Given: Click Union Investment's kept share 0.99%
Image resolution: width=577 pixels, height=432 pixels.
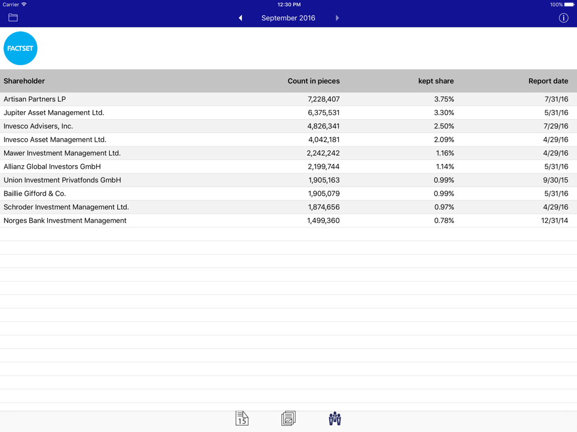Looking at the screenshot, I should coord(444,180).
